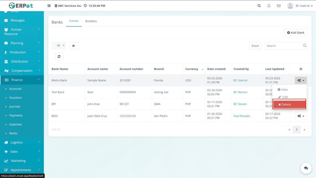Switch to the Booklets tab

pyautogui.click(x=91, y=21)
